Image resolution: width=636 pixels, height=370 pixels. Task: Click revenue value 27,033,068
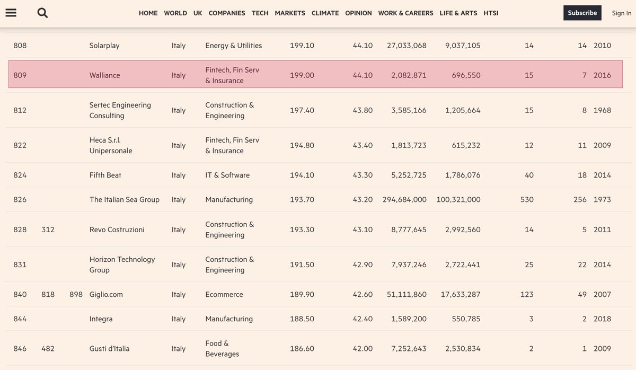point(407,46)
